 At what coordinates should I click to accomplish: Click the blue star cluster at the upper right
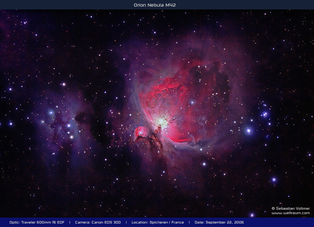click(265, 114)
